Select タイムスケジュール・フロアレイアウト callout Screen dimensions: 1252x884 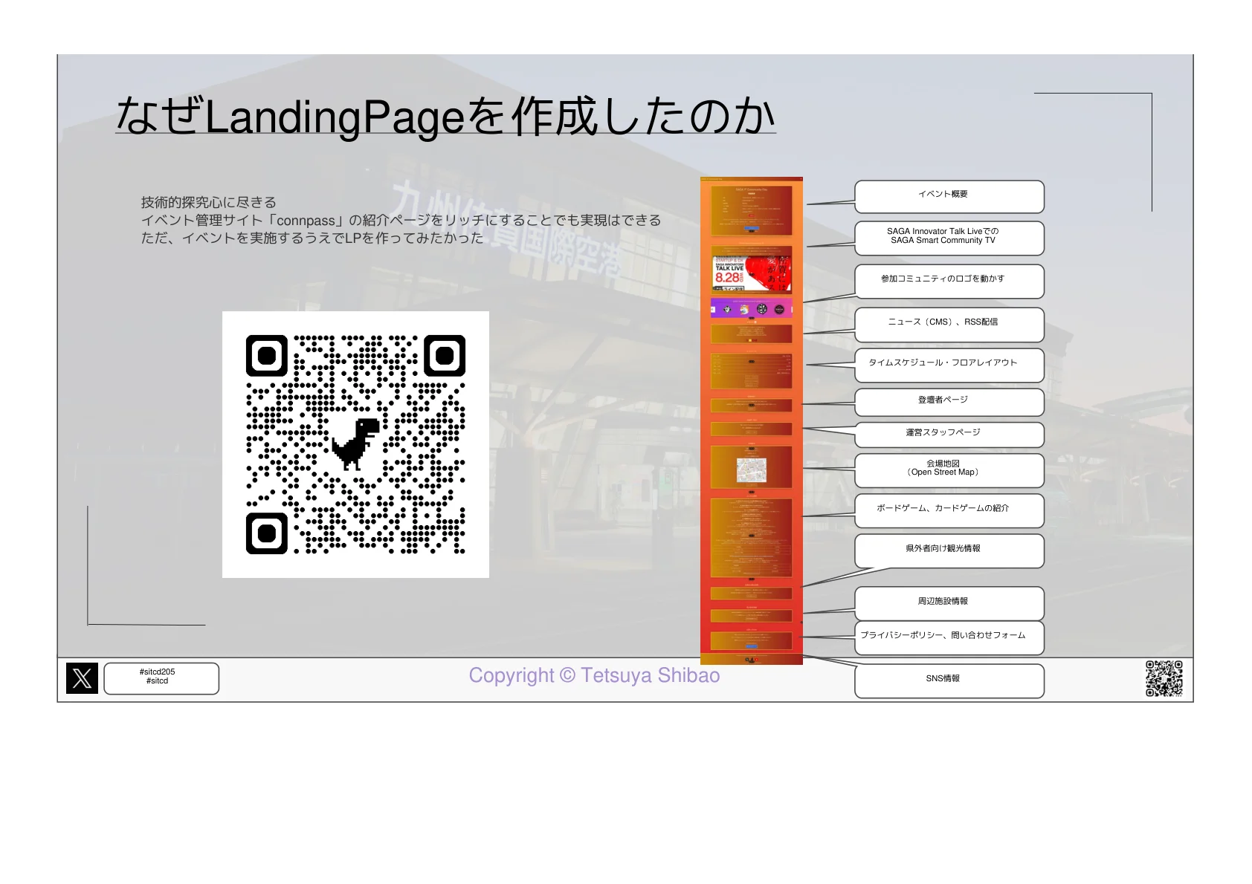coord(949,365)
